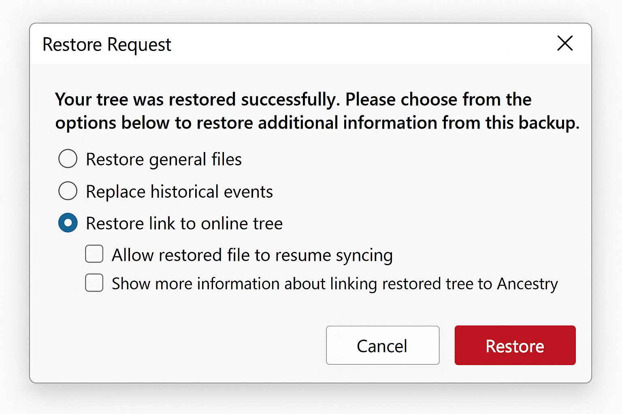Screen dimensions: 622x414
Task: Click the Restore Request title bar
Action: tap(107, 44)
